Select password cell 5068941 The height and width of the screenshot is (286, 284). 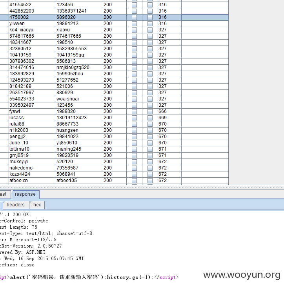point(79,174)
